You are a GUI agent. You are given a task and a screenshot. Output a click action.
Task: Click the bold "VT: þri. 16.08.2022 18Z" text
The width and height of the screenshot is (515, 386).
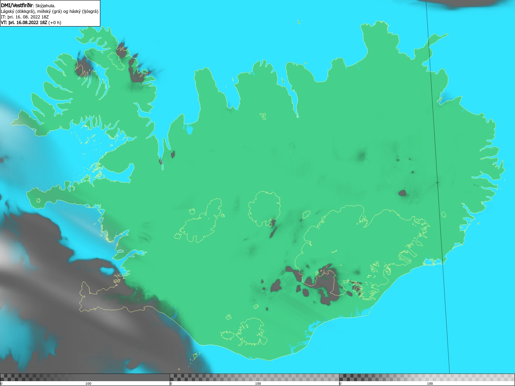[x=24, y=23]
